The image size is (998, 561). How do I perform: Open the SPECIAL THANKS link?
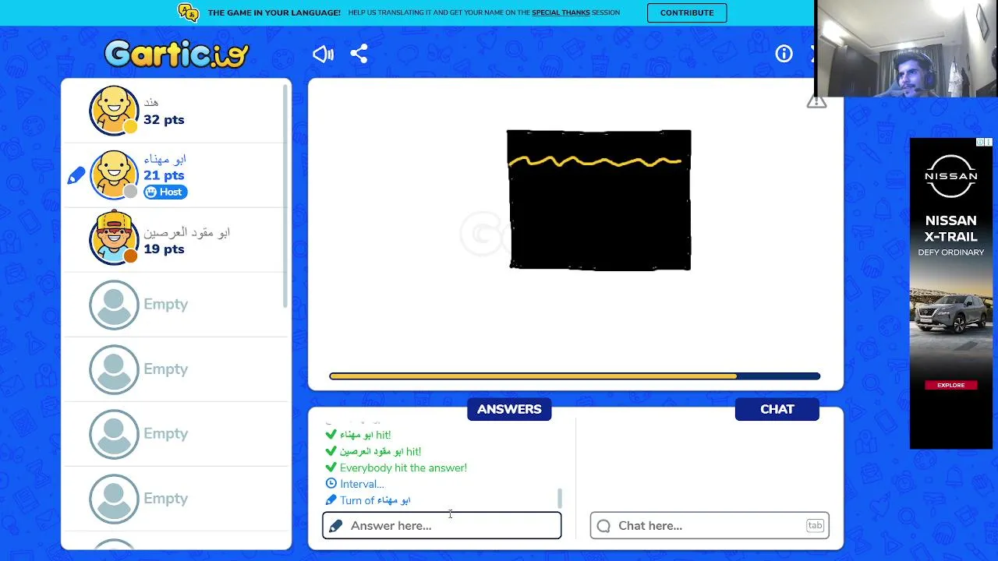(x=561, y=12)
